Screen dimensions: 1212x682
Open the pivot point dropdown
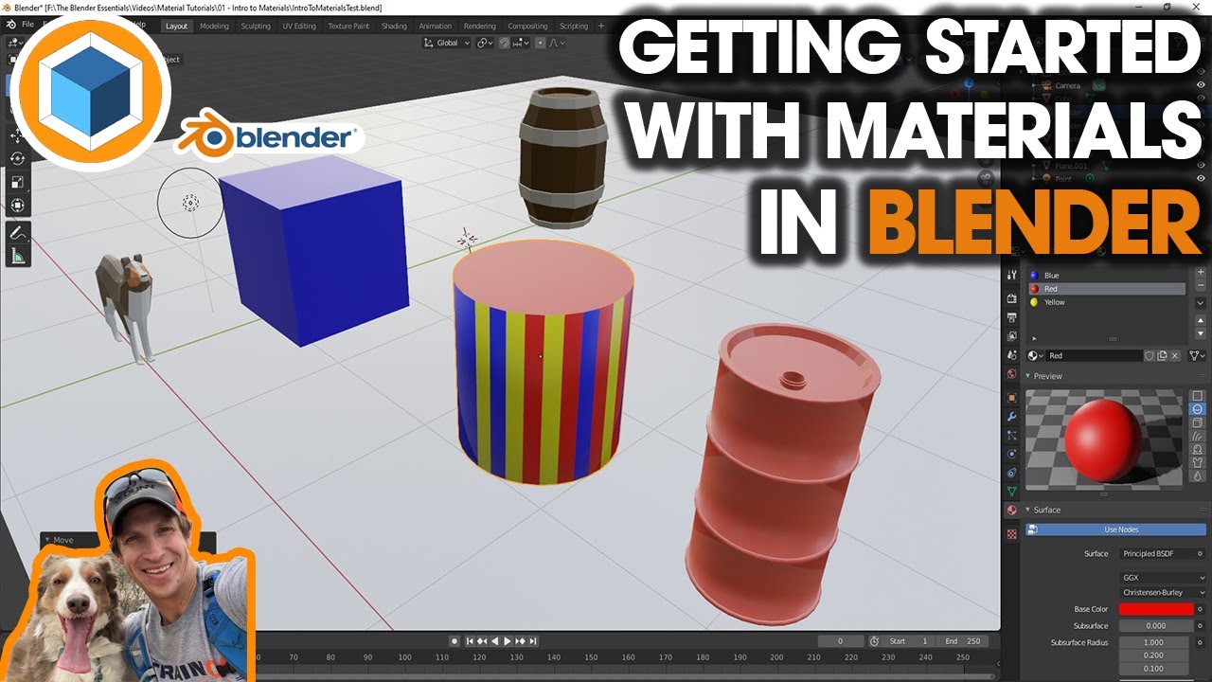pyautogui.click(x=486, y=43)
